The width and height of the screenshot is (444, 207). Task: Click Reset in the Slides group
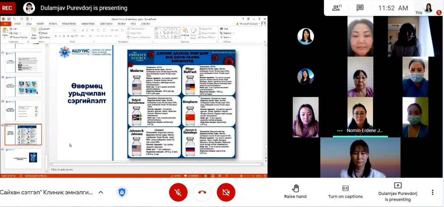[43, 33]
